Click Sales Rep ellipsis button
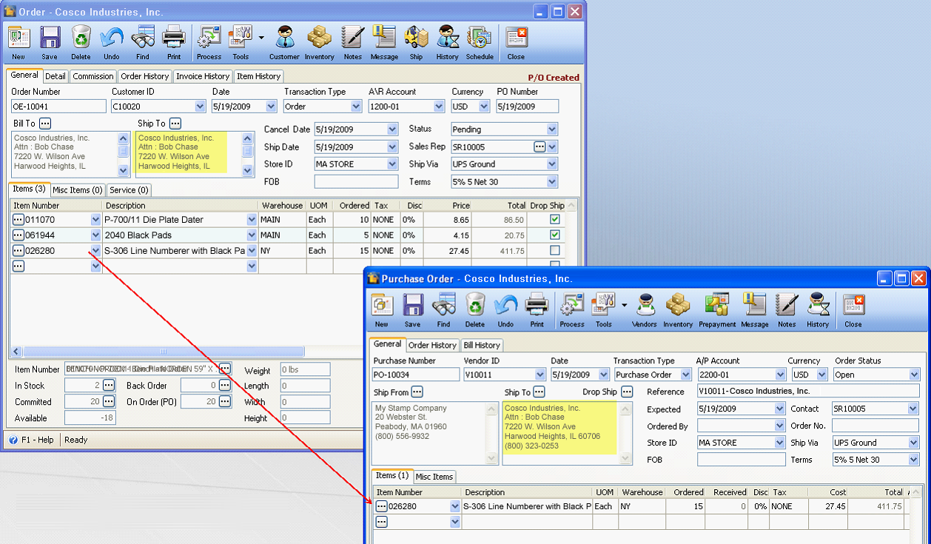 tap(540, 147)
